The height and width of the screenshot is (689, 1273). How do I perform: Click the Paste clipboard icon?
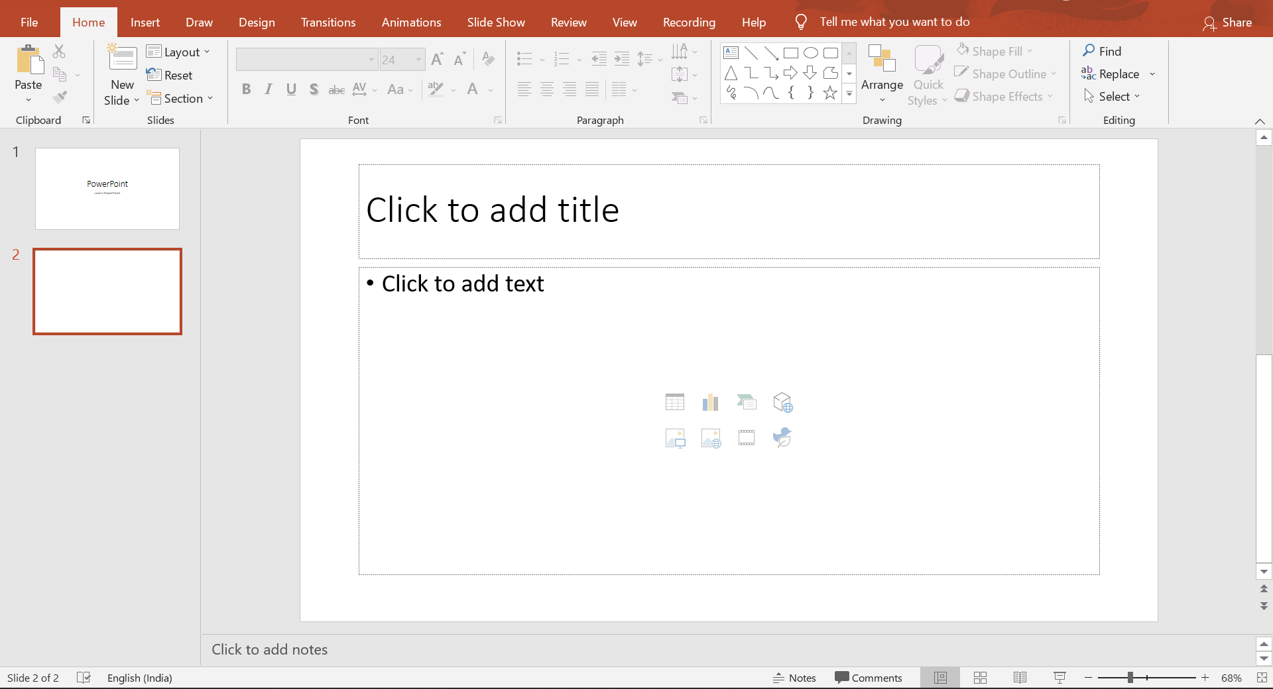pyautogui.click(x=30, y=60)
